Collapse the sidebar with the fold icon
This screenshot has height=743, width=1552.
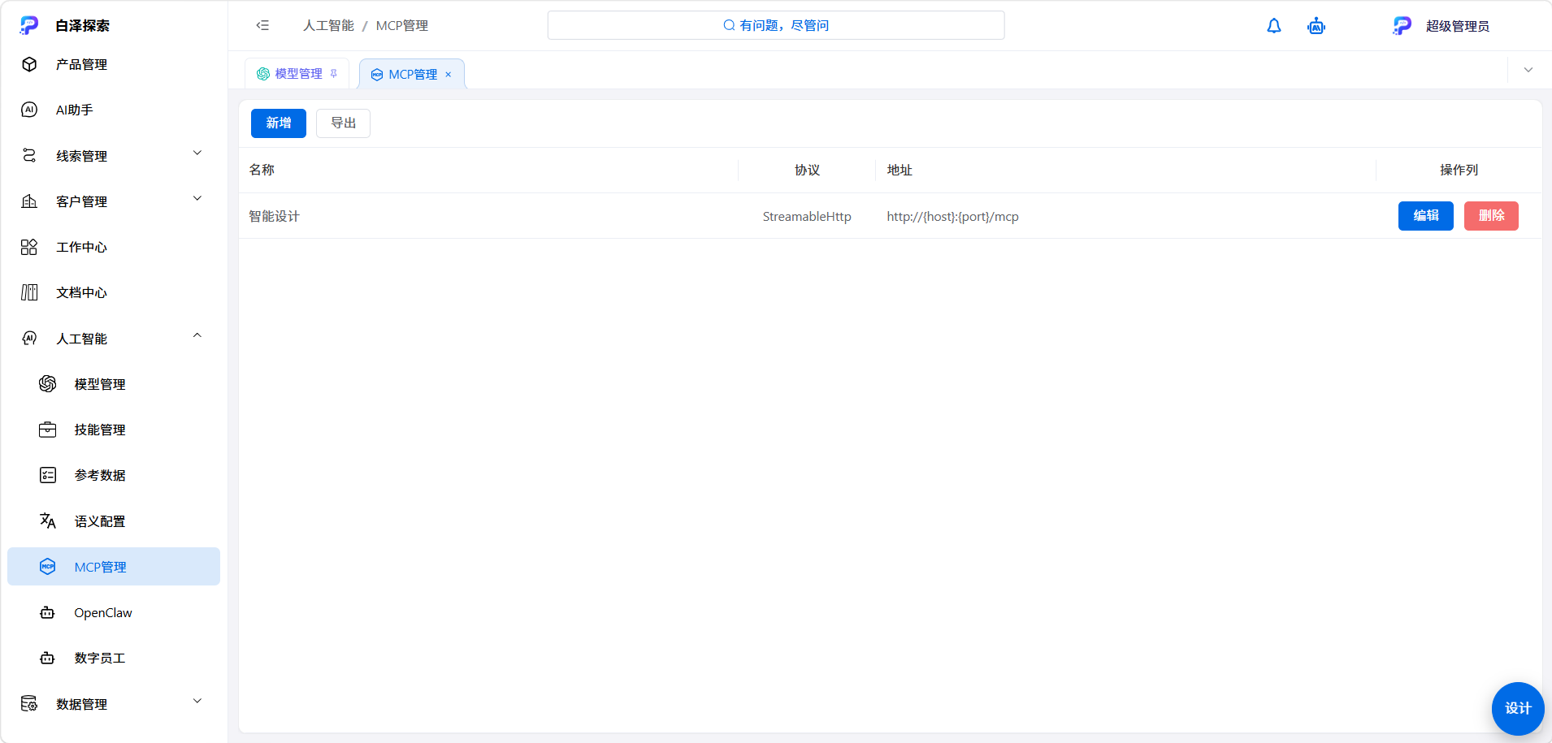click(262, 25)
